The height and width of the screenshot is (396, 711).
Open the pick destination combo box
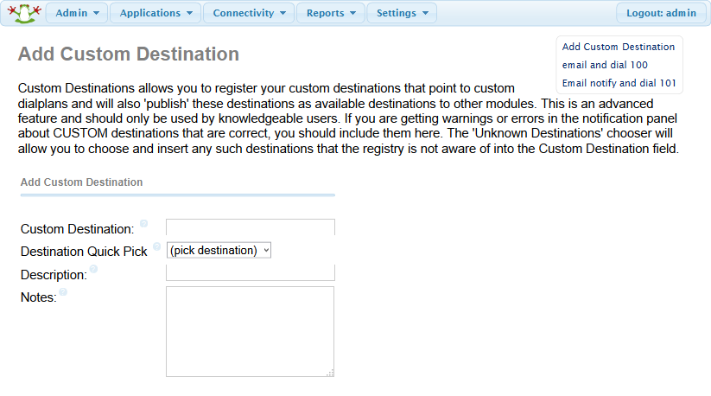coord(219,251)
